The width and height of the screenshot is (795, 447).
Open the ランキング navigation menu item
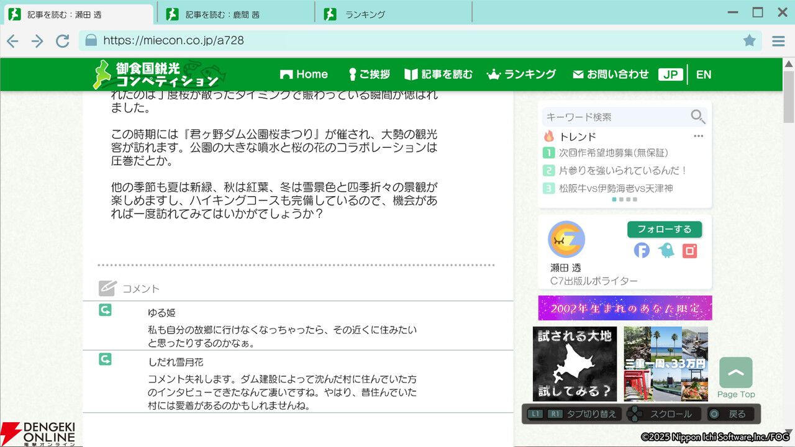pyautogui.click(x=521, y=74)
